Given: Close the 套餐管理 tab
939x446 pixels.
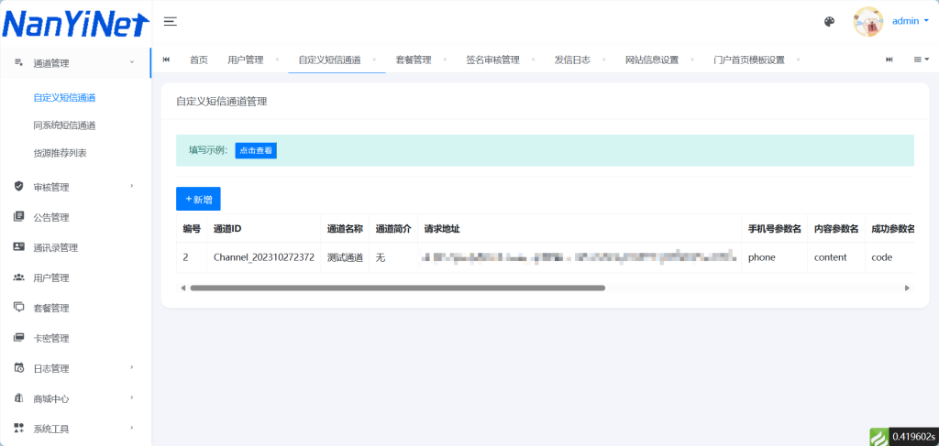Looking at the screenshot, I should coord(445,60).
